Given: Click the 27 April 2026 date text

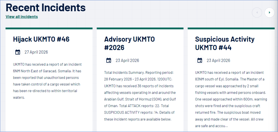Looking at the screenshot, I should [x=36, y=52].
